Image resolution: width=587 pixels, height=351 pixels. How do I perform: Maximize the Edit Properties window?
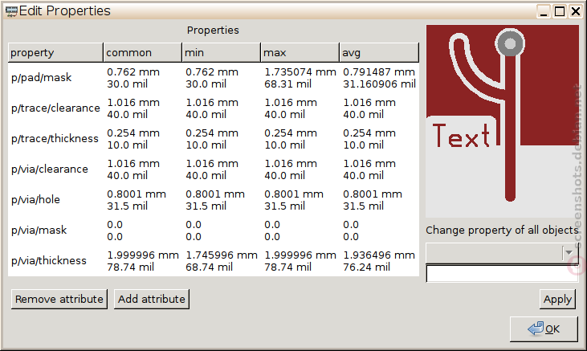pyautogui.click(x=560, y=11)
